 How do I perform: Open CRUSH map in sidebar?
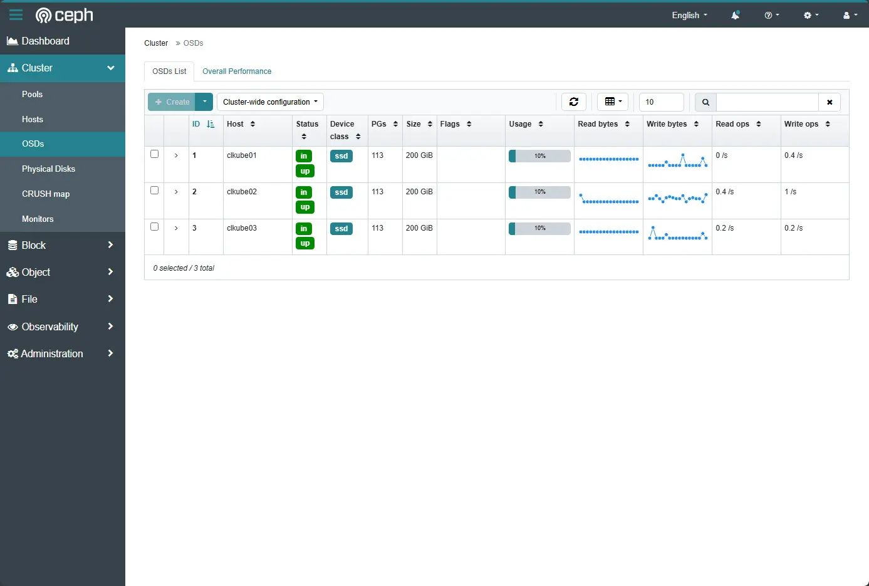46,194
